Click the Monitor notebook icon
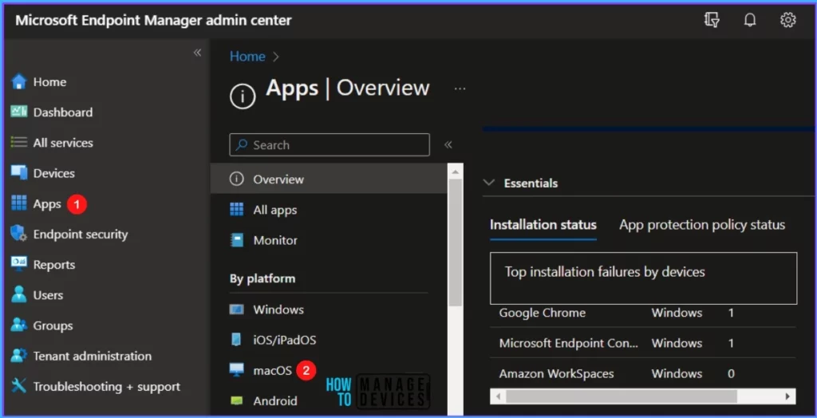This screenshot has height=418, width=817. [236, 240]
